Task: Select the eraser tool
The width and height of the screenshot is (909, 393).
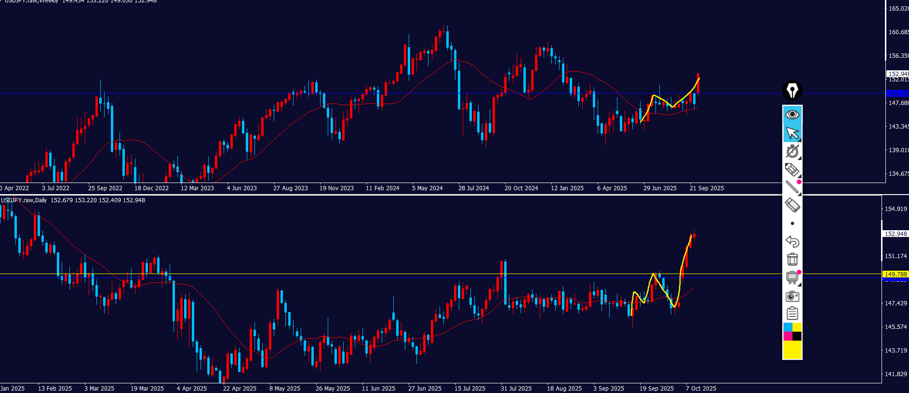Action: 792,205
